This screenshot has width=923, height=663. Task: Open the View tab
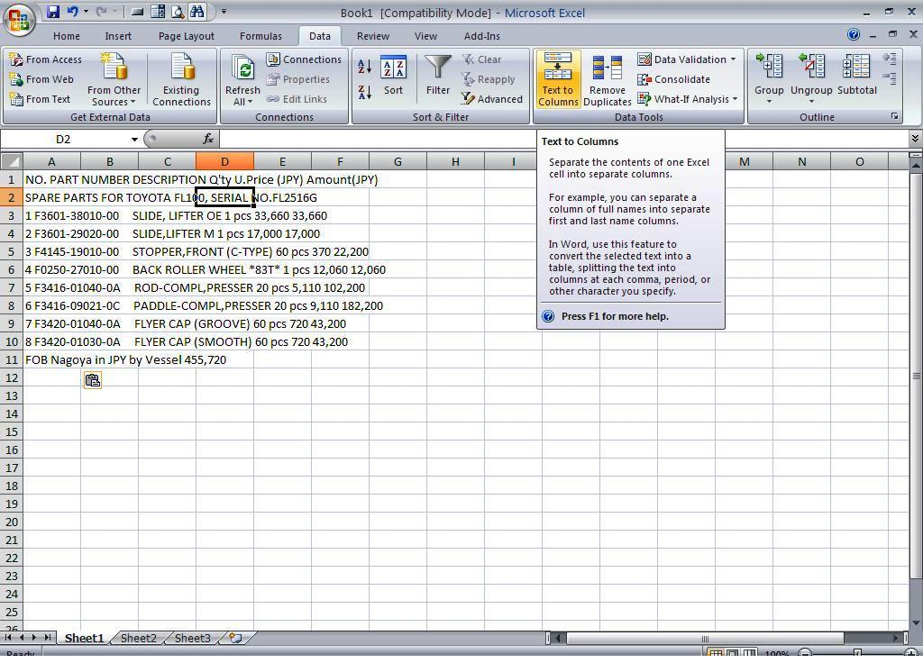pyautogui.click(x=425, y=36)
